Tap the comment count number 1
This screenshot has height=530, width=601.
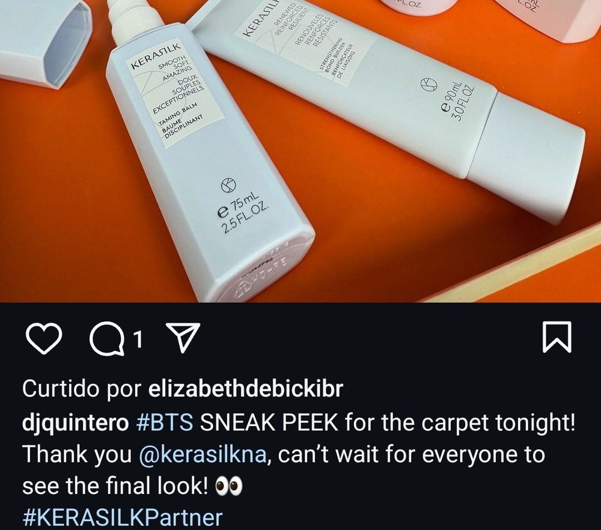138,339
